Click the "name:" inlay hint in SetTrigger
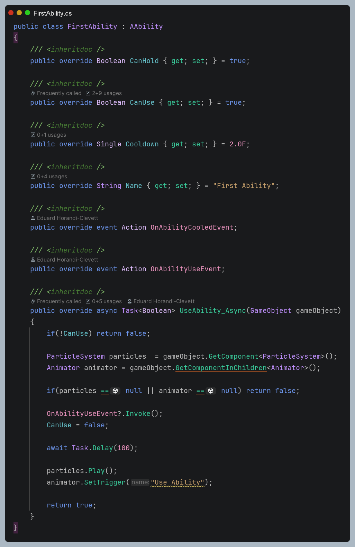The image size is (355, 547). pos(140,482)
